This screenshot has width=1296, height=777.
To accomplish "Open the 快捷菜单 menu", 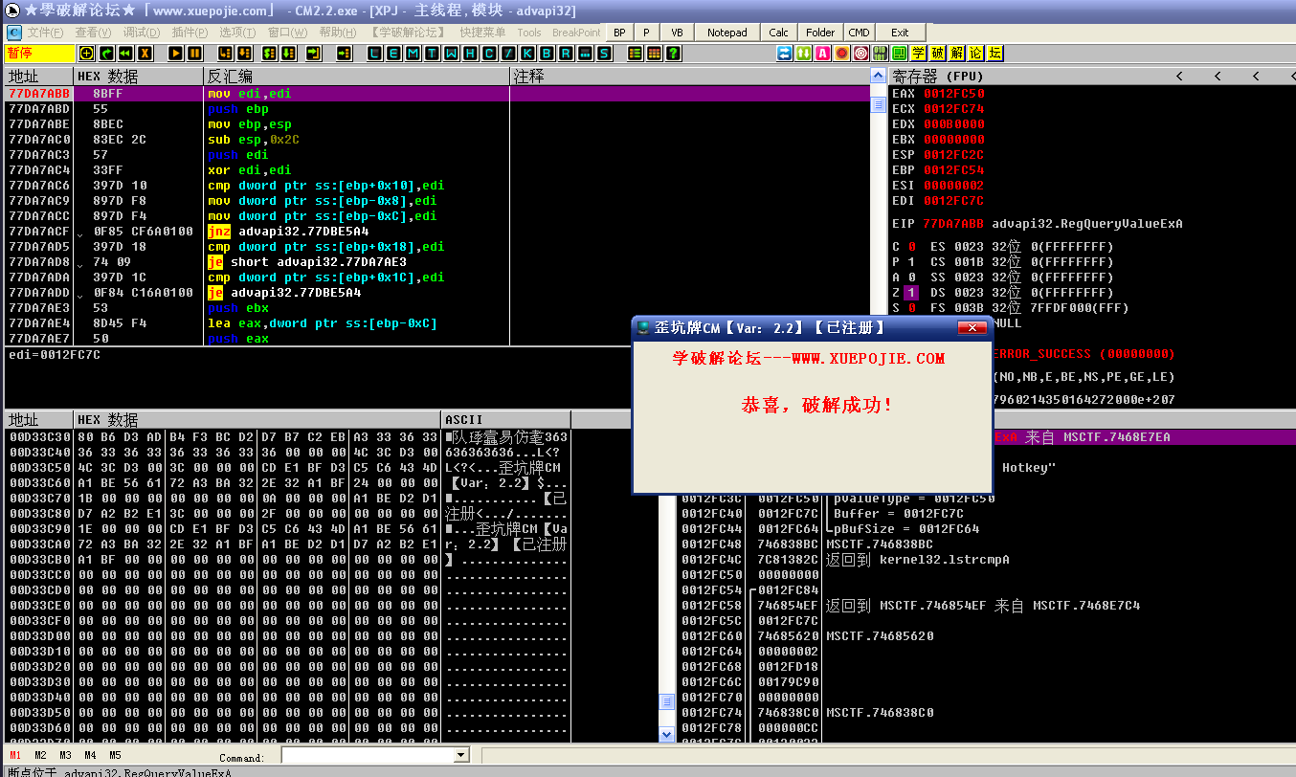I will tap(482, 33).
